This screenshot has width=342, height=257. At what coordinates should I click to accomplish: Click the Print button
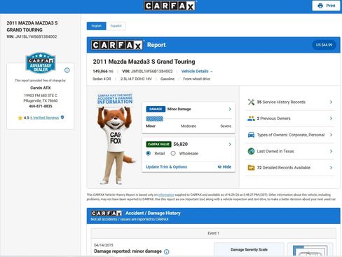coord(326,6)
